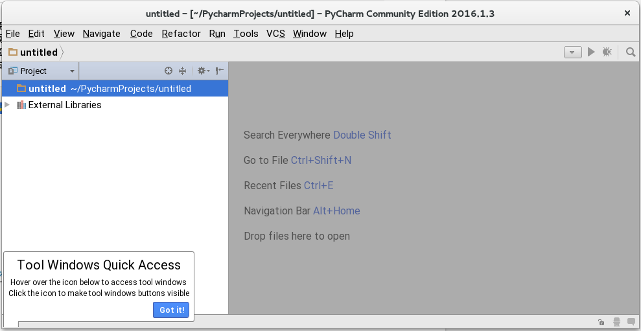
Task: Click the Collapse All icon in Project panel
Action: (x=182, y=71)
